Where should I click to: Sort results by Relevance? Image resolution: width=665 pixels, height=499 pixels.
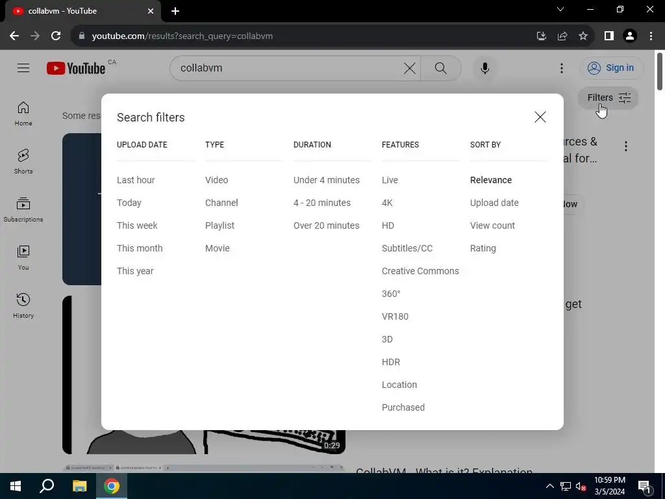tap(491, 180)
